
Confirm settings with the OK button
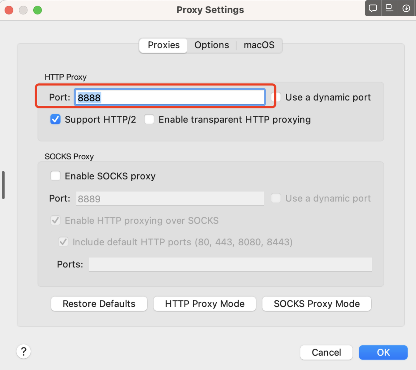click(x=383, y=352)
